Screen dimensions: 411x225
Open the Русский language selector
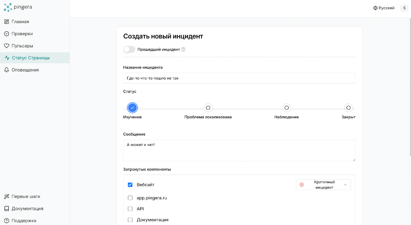pos(384,8)
